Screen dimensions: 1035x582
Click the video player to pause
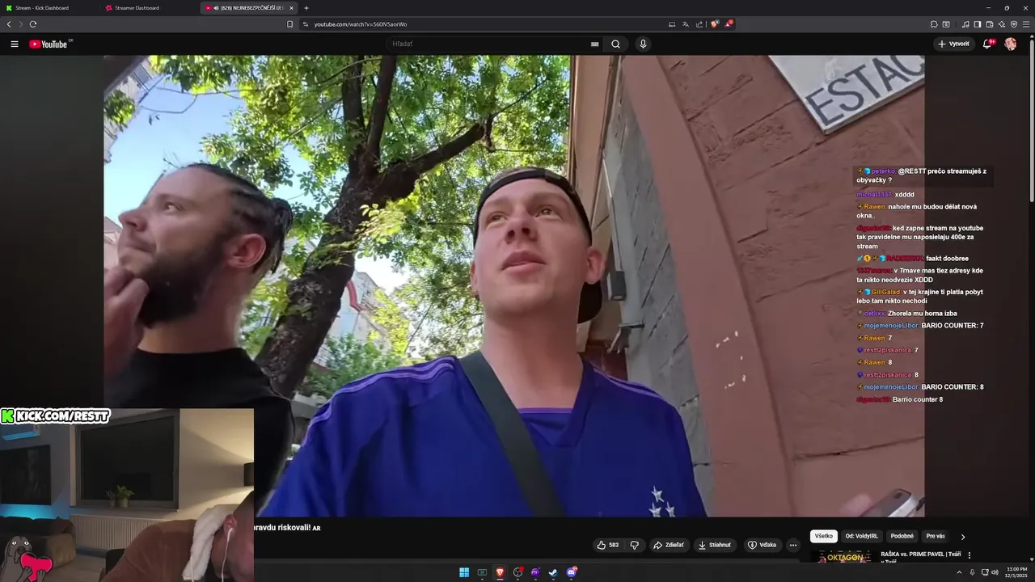pos(513,285)
